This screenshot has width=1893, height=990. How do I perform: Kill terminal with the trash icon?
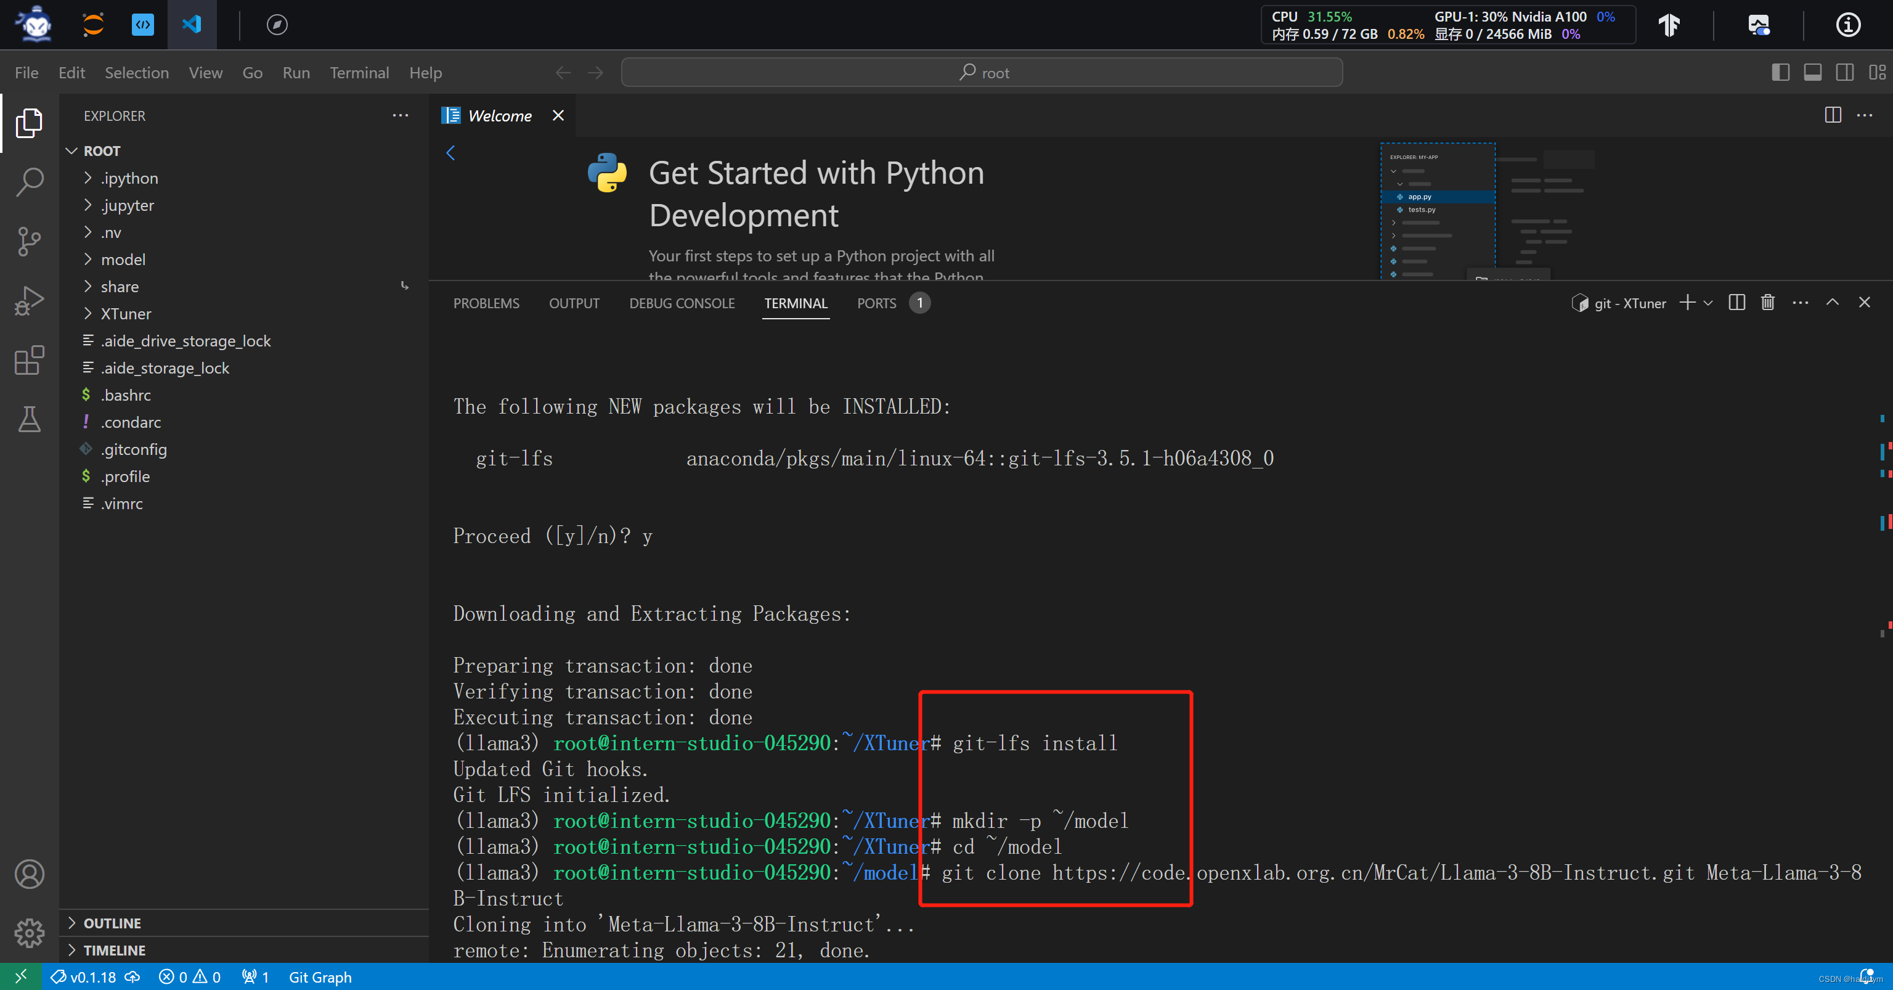point(1768,303)
